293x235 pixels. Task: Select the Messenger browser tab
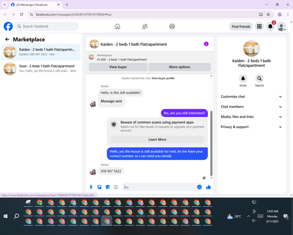pos(35,5)
